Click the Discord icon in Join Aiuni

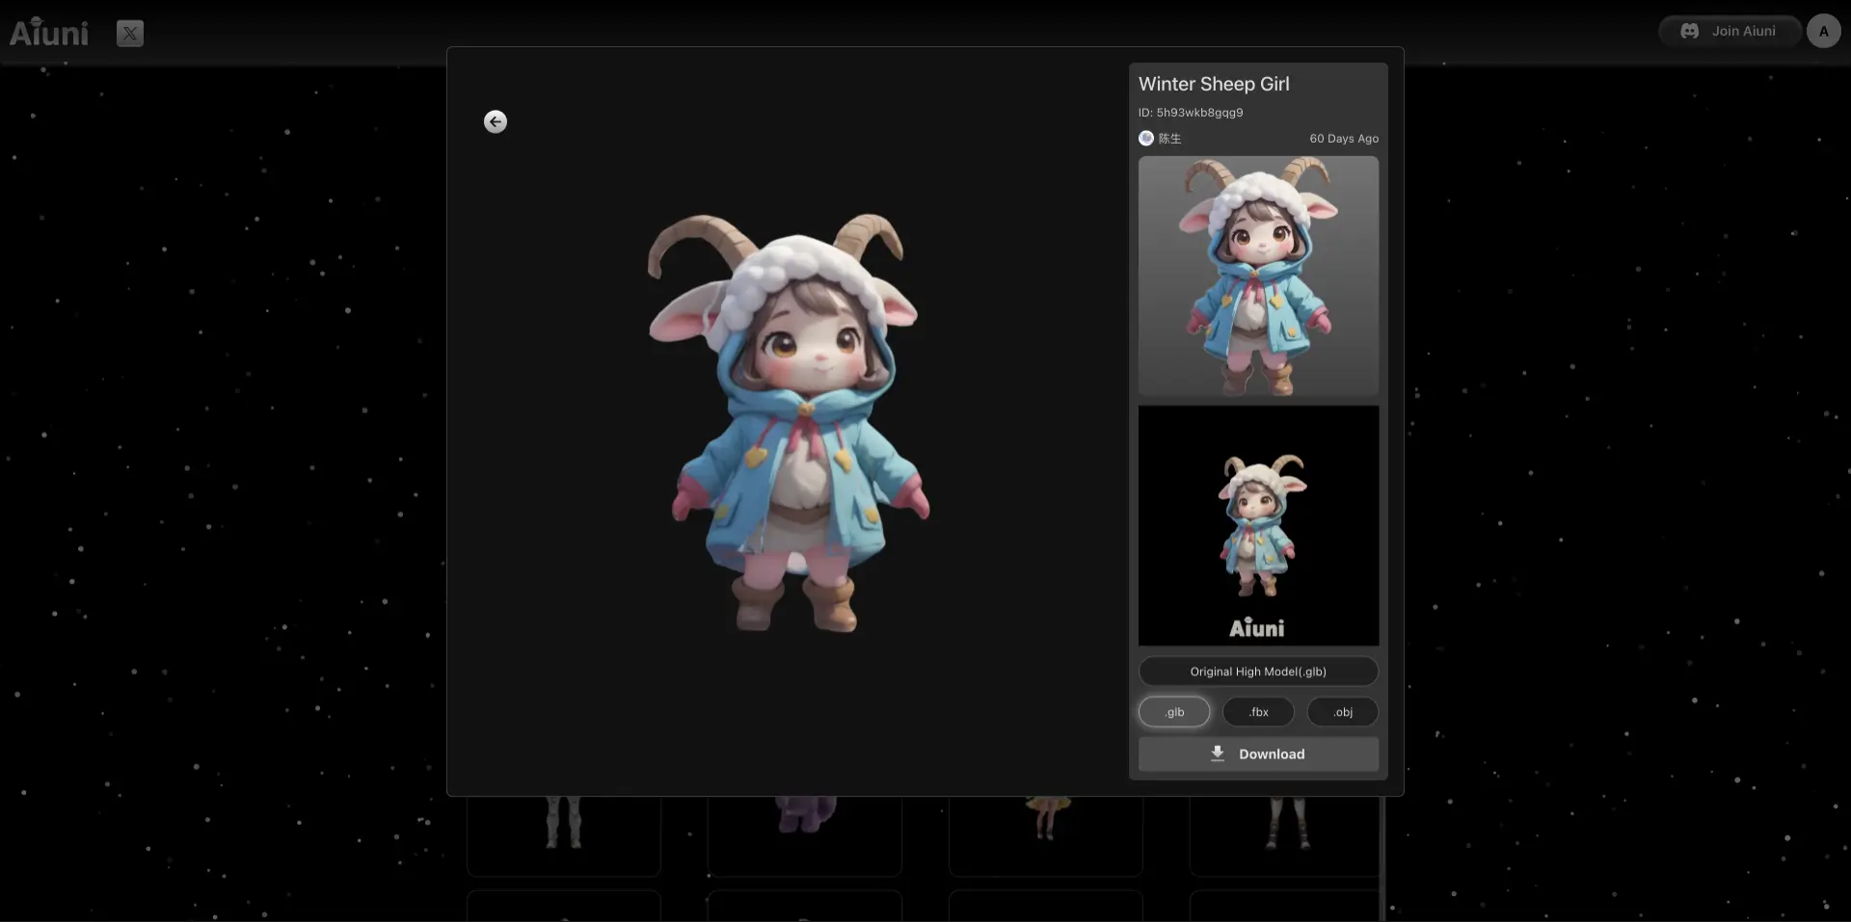[x=1690, y=31]
